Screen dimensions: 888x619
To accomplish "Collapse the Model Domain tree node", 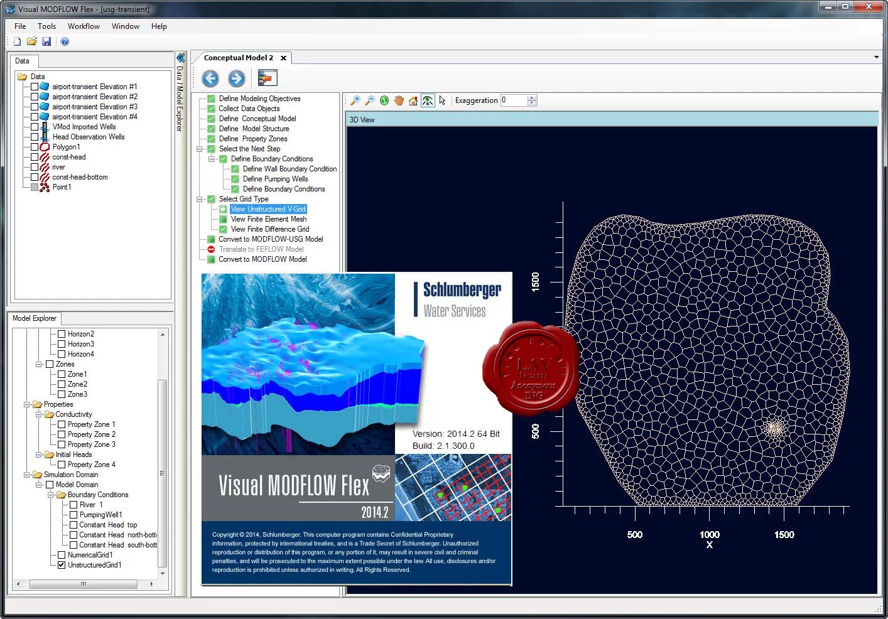I will (39, 485).
